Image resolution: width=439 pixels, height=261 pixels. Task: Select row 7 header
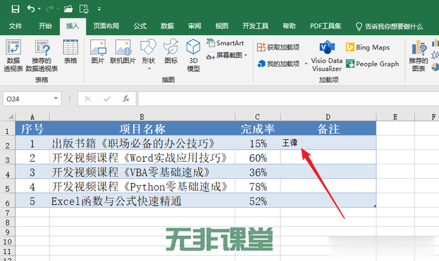8,213
